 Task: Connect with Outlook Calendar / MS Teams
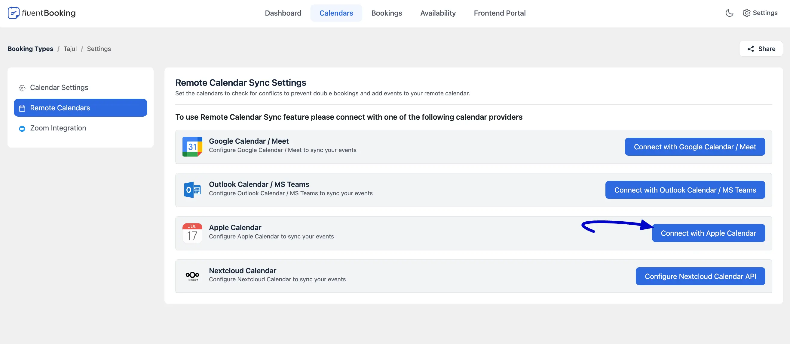click(685, 190)
